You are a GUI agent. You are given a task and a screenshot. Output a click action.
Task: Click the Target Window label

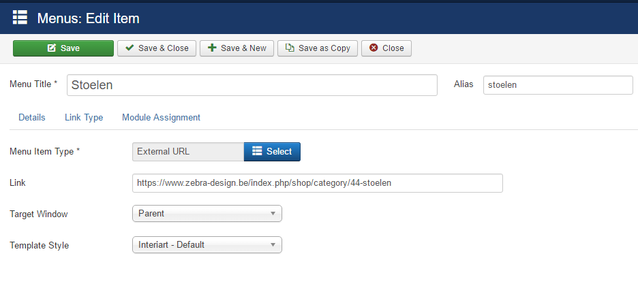(39, 214)
